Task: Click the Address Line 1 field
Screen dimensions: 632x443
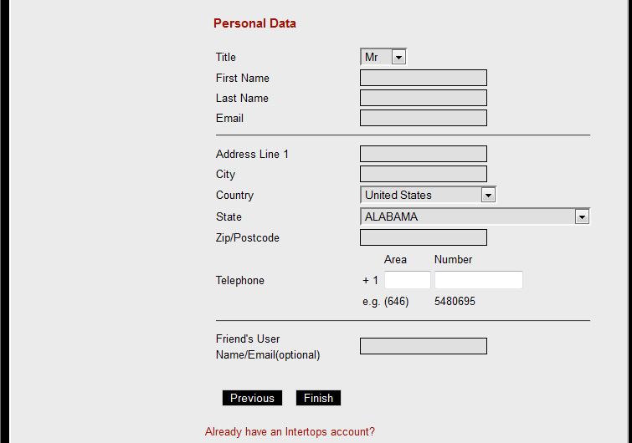Action: click(x=424, y=154)
